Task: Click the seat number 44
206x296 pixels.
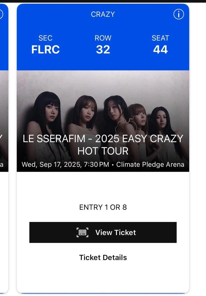Action: click(160, 49)
